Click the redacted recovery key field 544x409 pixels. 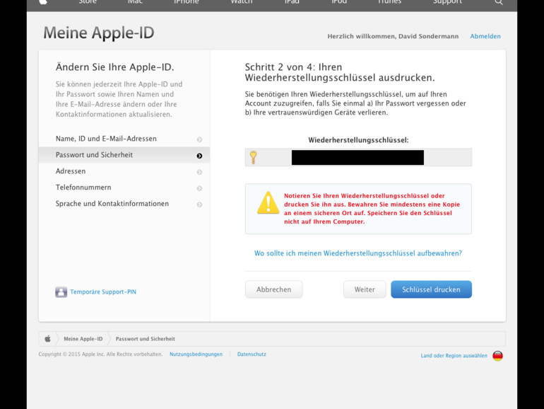click(x=358, y=157)
